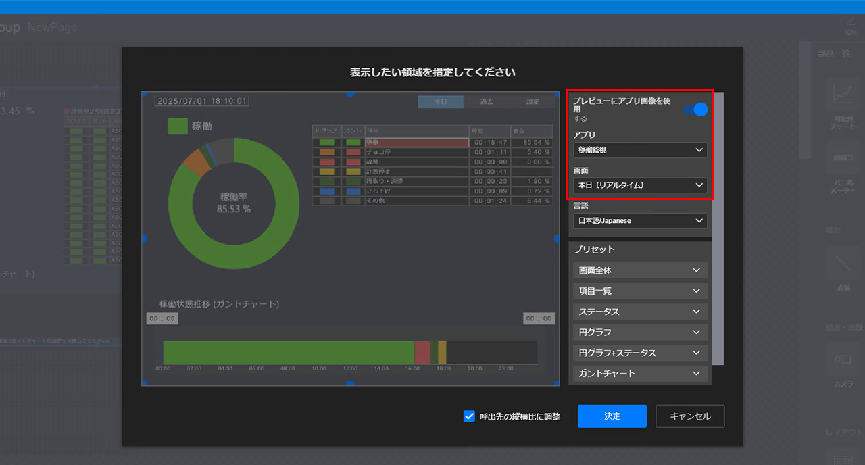Click the right-edge middle blue resize handle
The height and width of the screenshot is (465, 865).
(x=557, y=239)
